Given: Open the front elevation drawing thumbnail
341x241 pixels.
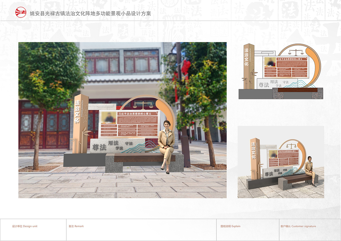Looking at the screenshot, I should tap(281, 71).
